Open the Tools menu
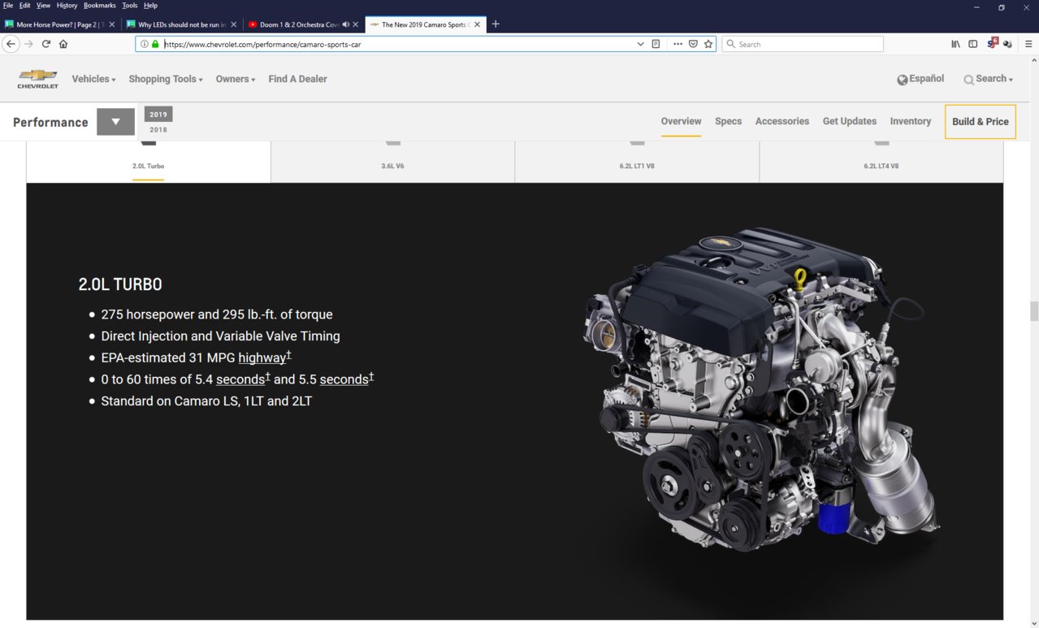The height and width of the screenshot is (628, 1039). coord(130,5)
